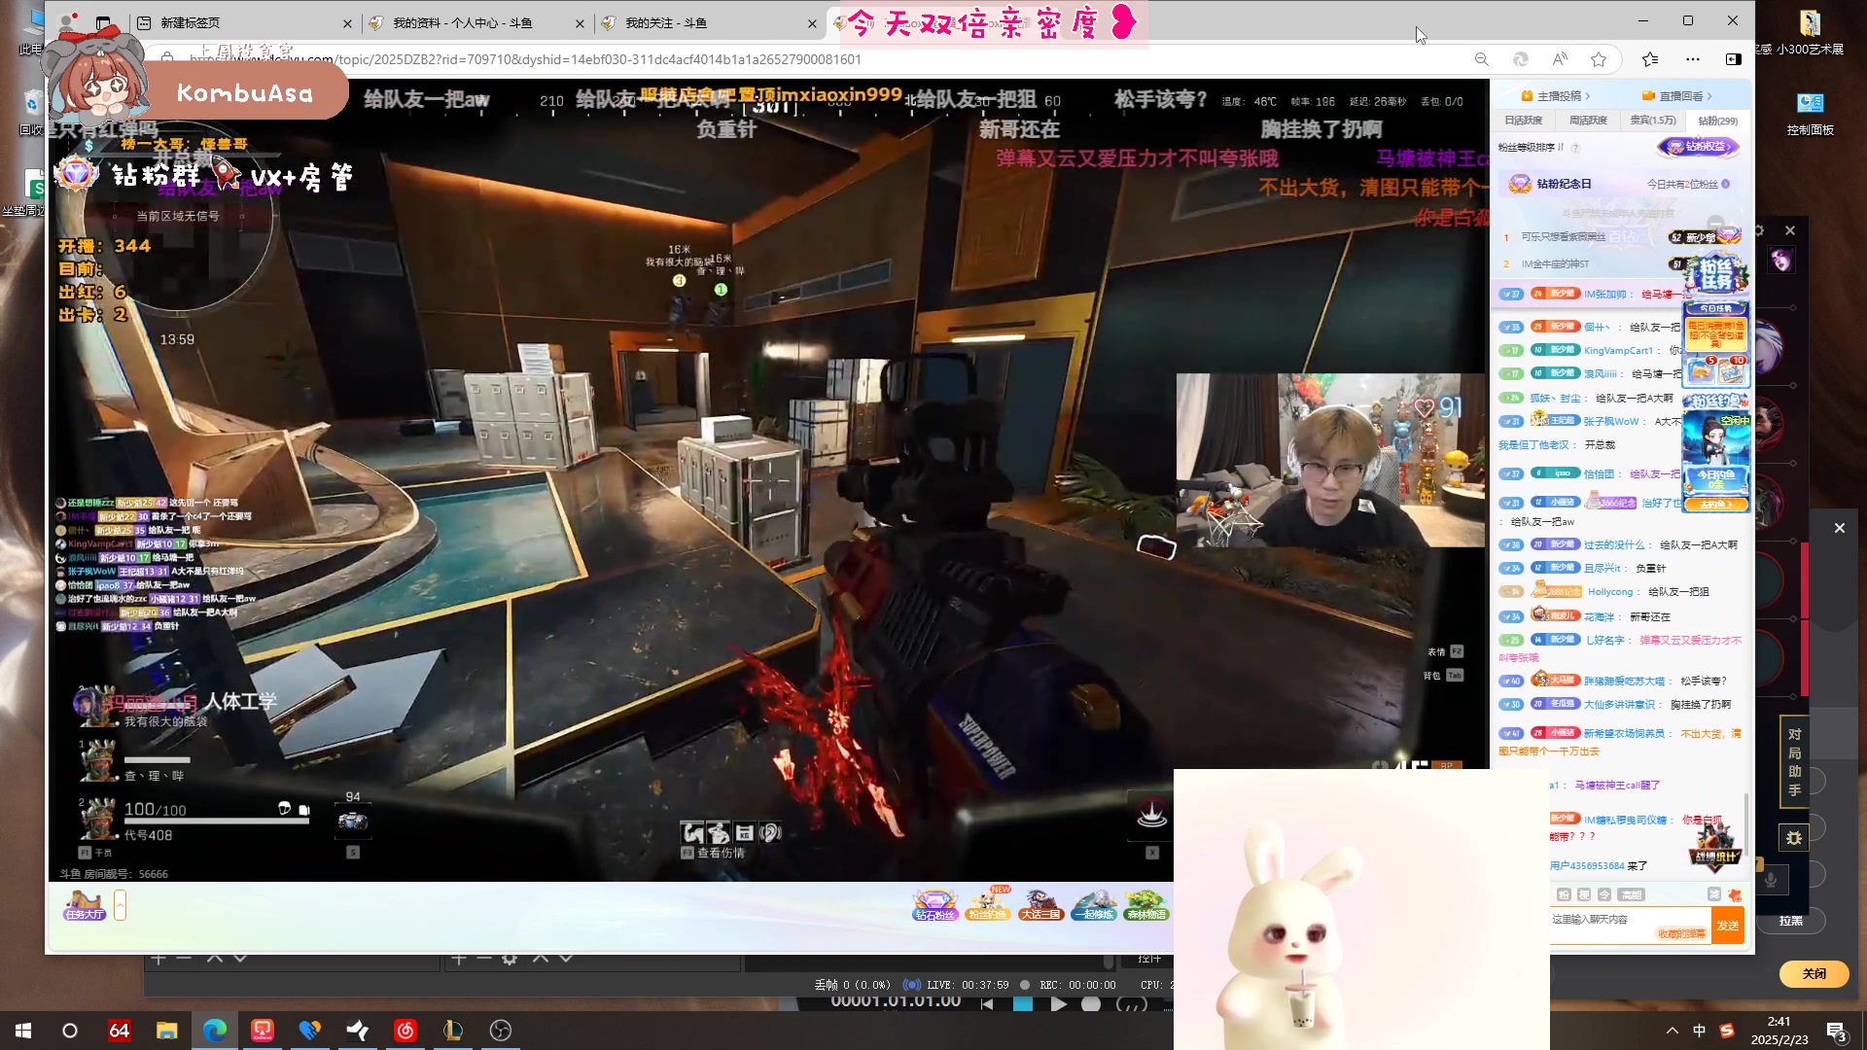Screen dimensions: 1867x1050
Task: Open the browser settings and more menu
Action: coord(1693,59)
